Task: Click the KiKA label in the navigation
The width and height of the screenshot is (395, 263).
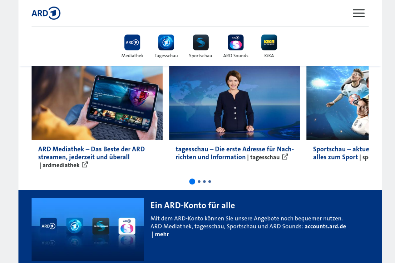Action: pyautogui.click(x=269, y=56)
